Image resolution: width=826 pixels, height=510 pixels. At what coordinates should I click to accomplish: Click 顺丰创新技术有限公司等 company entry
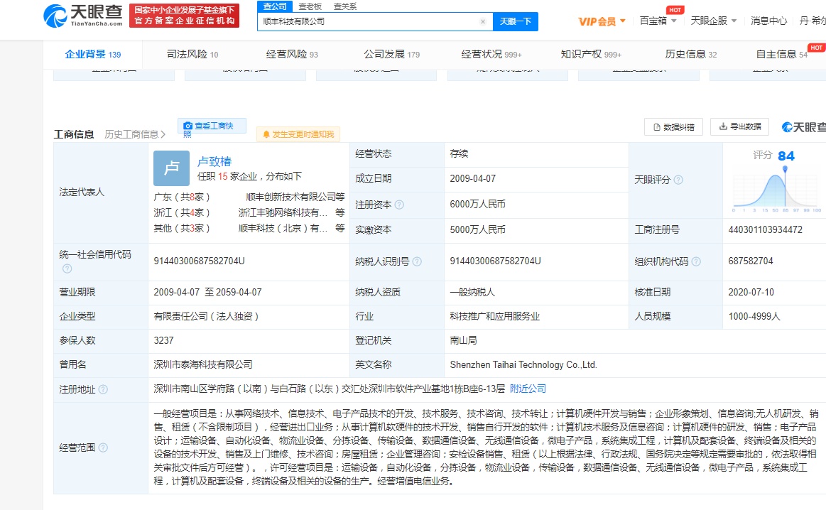tap(295, 197)
